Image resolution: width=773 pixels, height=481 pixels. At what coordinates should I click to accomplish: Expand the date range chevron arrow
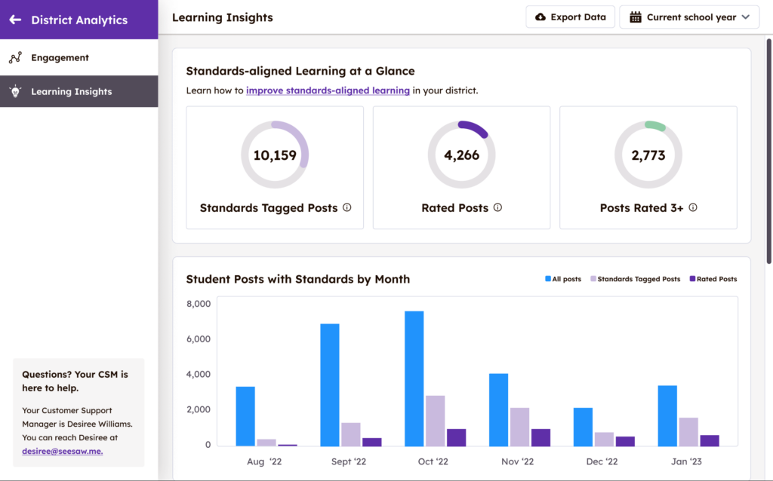click(746, 17)
